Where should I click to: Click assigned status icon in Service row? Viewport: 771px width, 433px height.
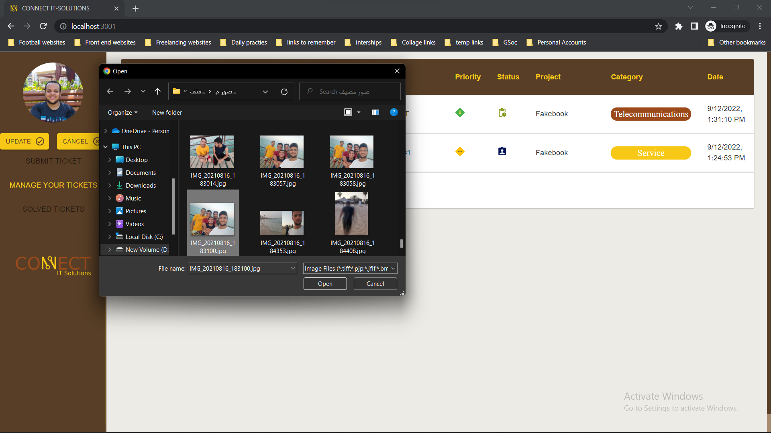click(502, 152)
